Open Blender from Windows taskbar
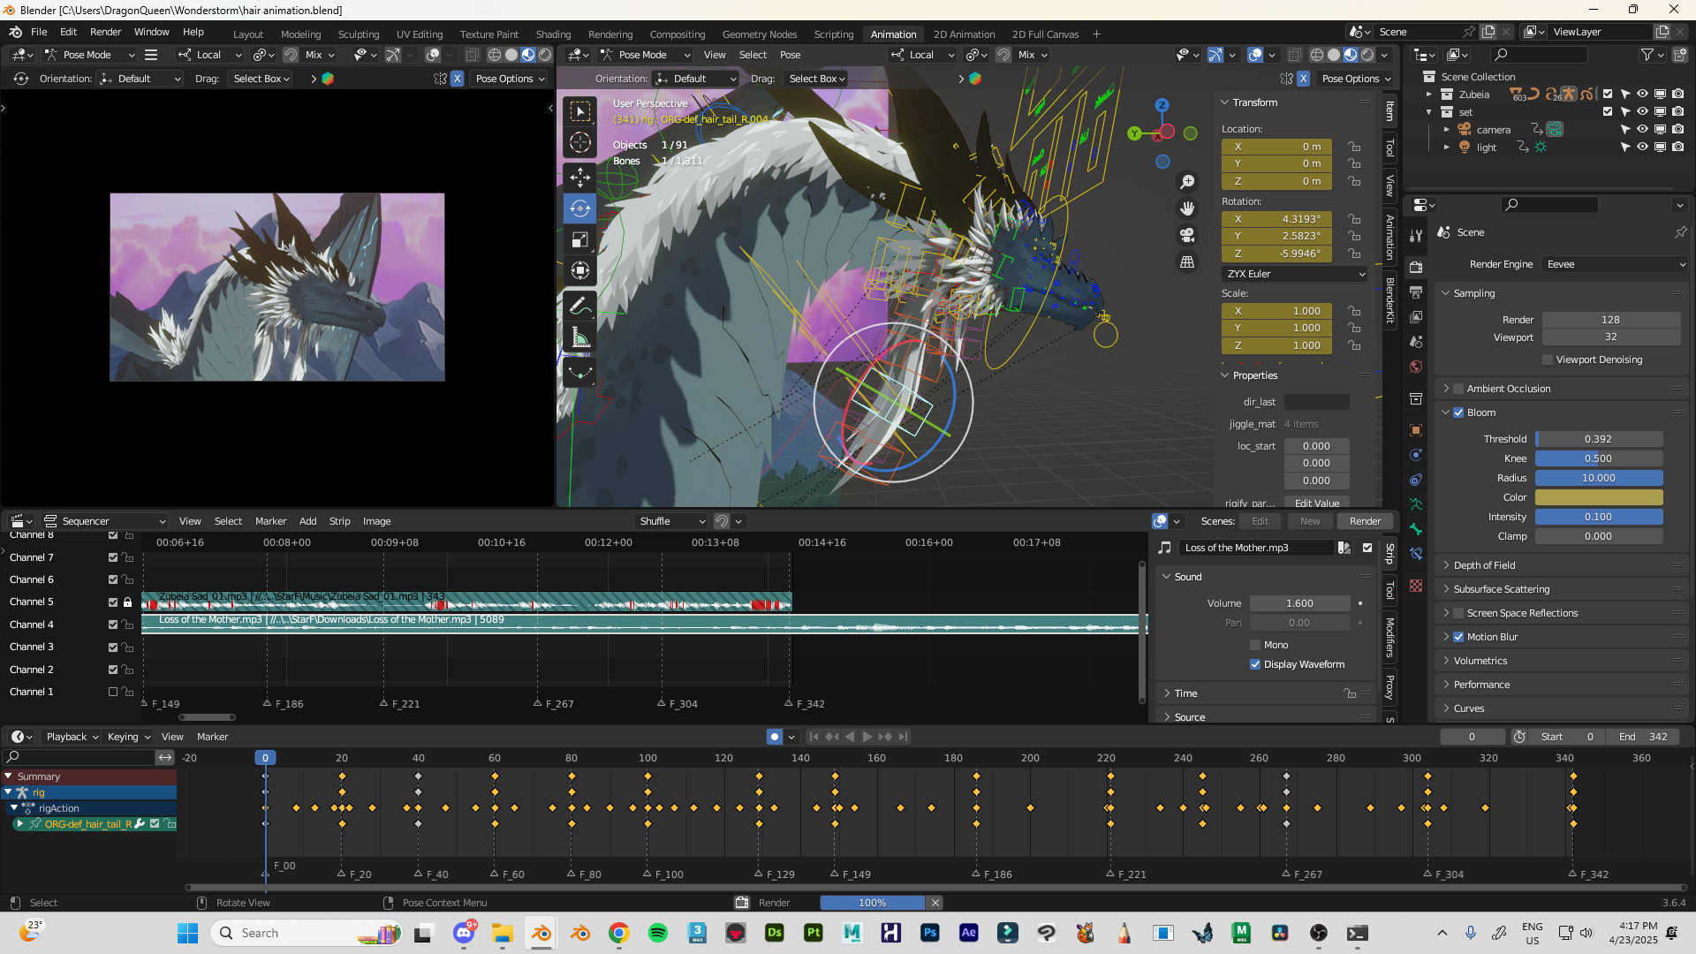 [x=541, y=933]
